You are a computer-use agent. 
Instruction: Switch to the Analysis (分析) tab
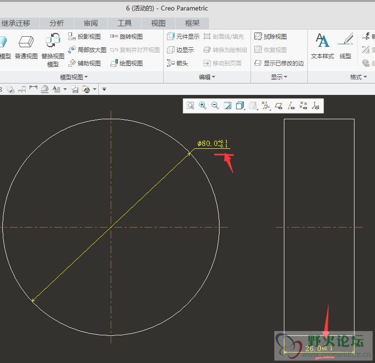point(57,23)
